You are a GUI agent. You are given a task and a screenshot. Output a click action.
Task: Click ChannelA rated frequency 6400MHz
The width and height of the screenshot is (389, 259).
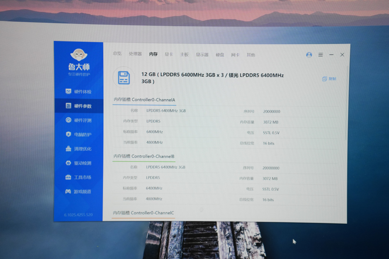(155, 132)
